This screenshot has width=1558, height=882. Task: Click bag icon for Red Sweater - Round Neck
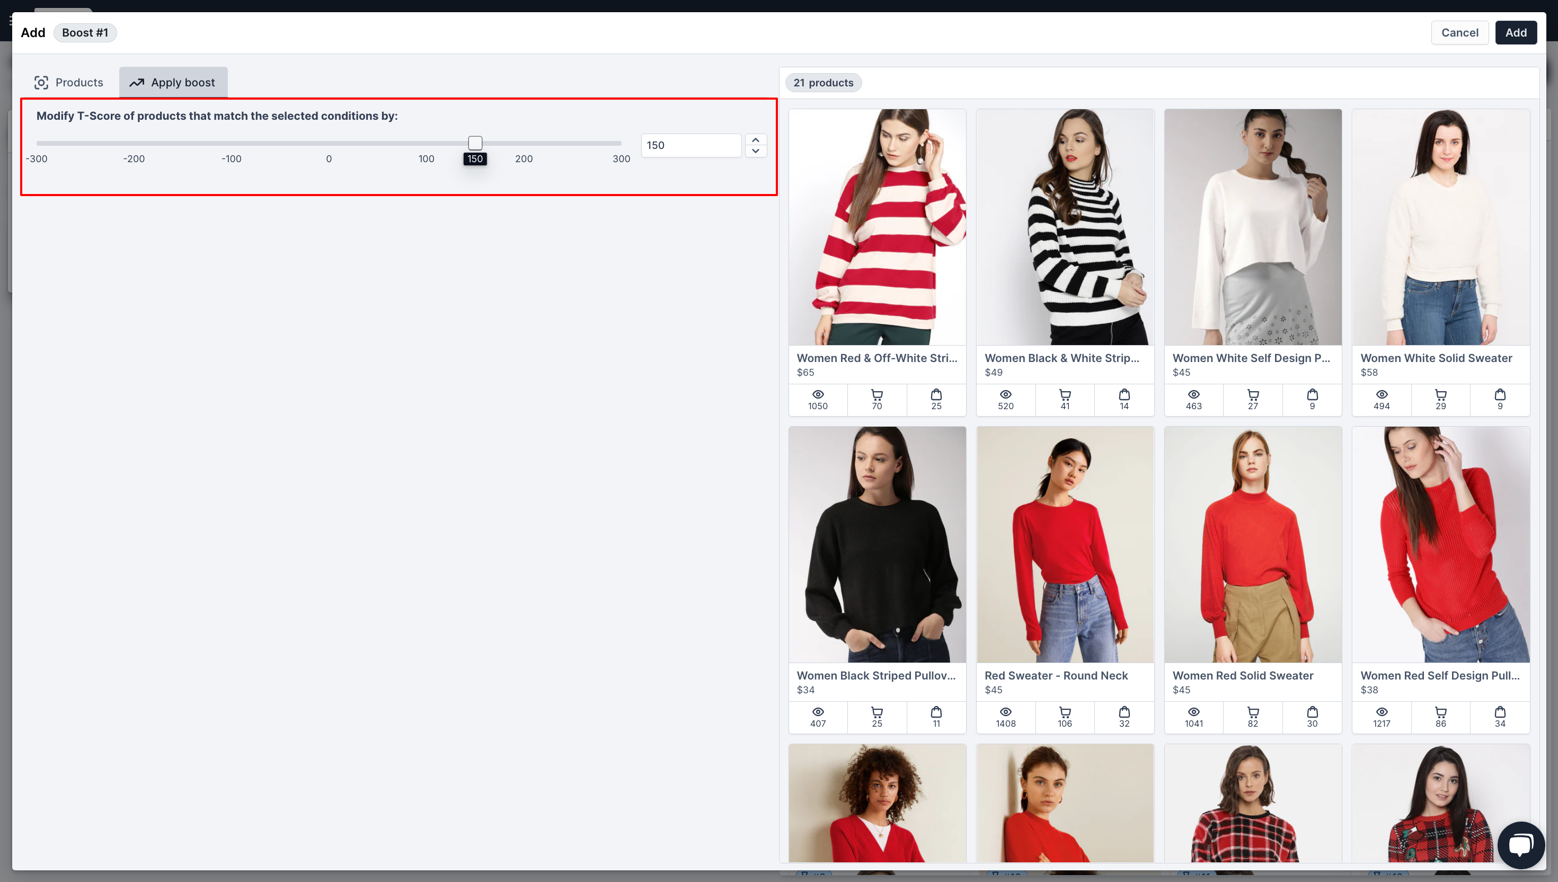tap(1124, 712)
